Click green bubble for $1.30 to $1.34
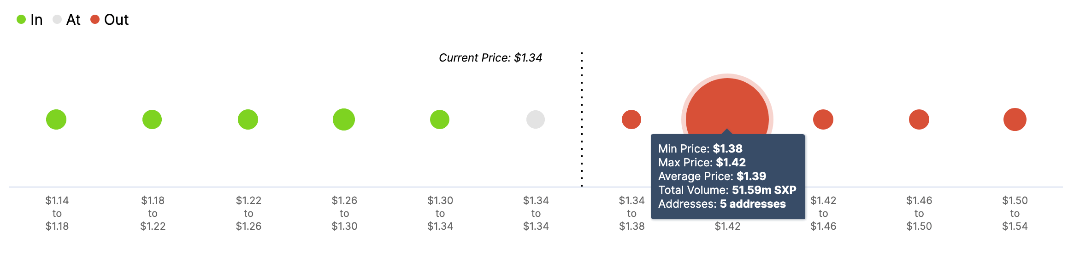 click(440, 119)
